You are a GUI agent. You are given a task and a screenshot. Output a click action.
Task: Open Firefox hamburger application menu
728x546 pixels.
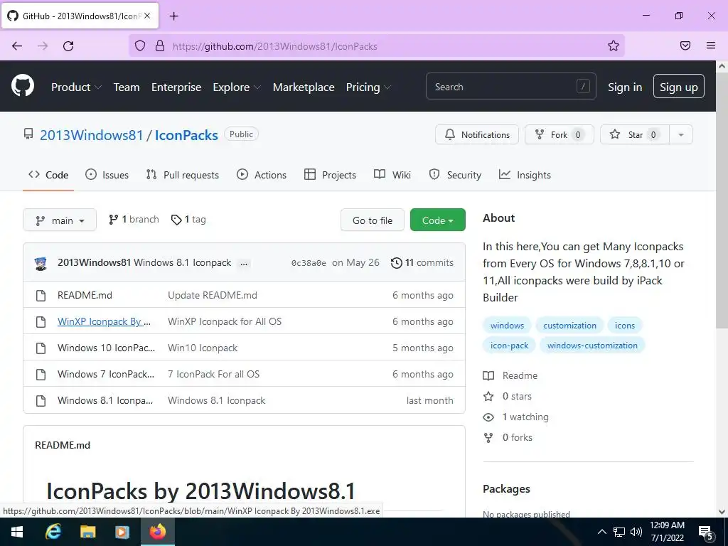click(x=710, y=45)
